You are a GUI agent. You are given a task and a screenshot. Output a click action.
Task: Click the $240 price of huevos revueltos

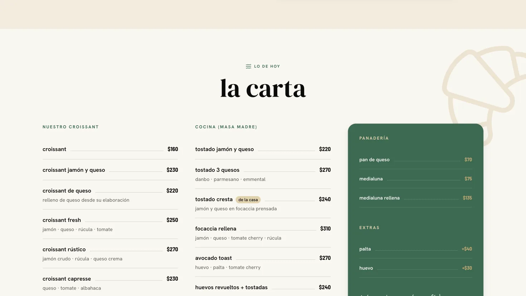point(325,287)
